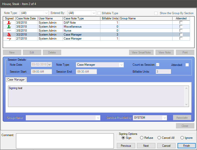This screenshot has width=197, height=150.
Task: Open the Group Name dropdown
Action: click(98, 118)
